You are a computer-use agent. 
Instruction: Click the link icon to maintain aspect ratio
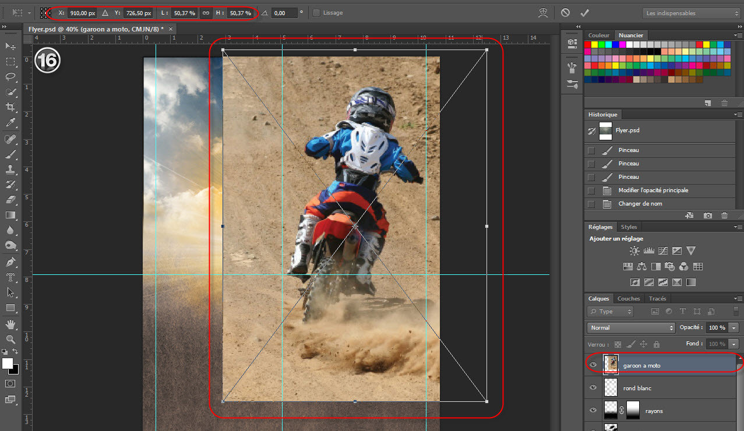[x=206, y=13]
